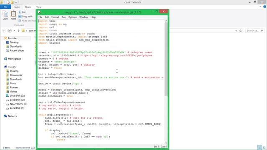This screenshot has height=150, width=267.
Task: Click 'import telepot' code line
Action: [x=49, y=43]
